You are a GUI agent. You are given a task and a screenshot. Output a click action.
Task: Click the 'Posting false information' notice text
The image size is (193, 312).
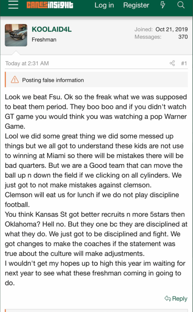point(53,80)
